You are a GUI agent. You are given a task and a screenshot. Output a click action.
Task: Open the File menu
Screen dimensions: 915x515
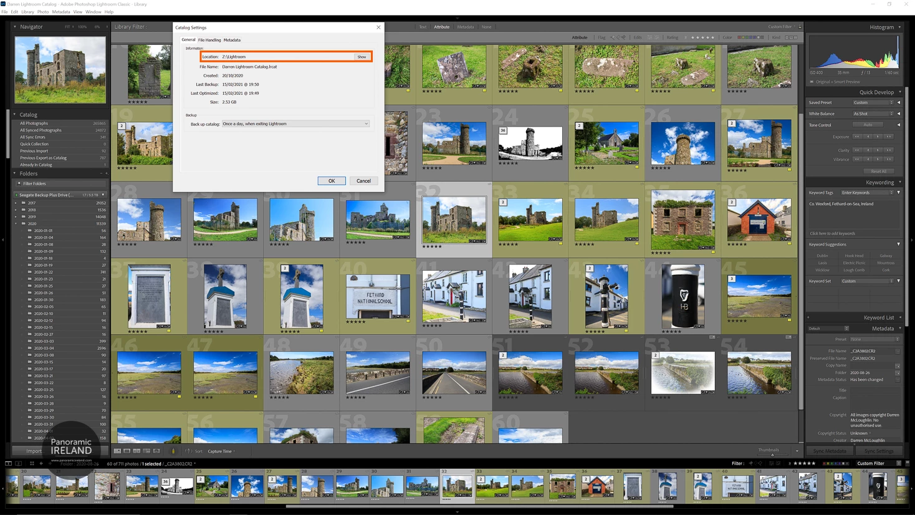[x=4, y=12]
